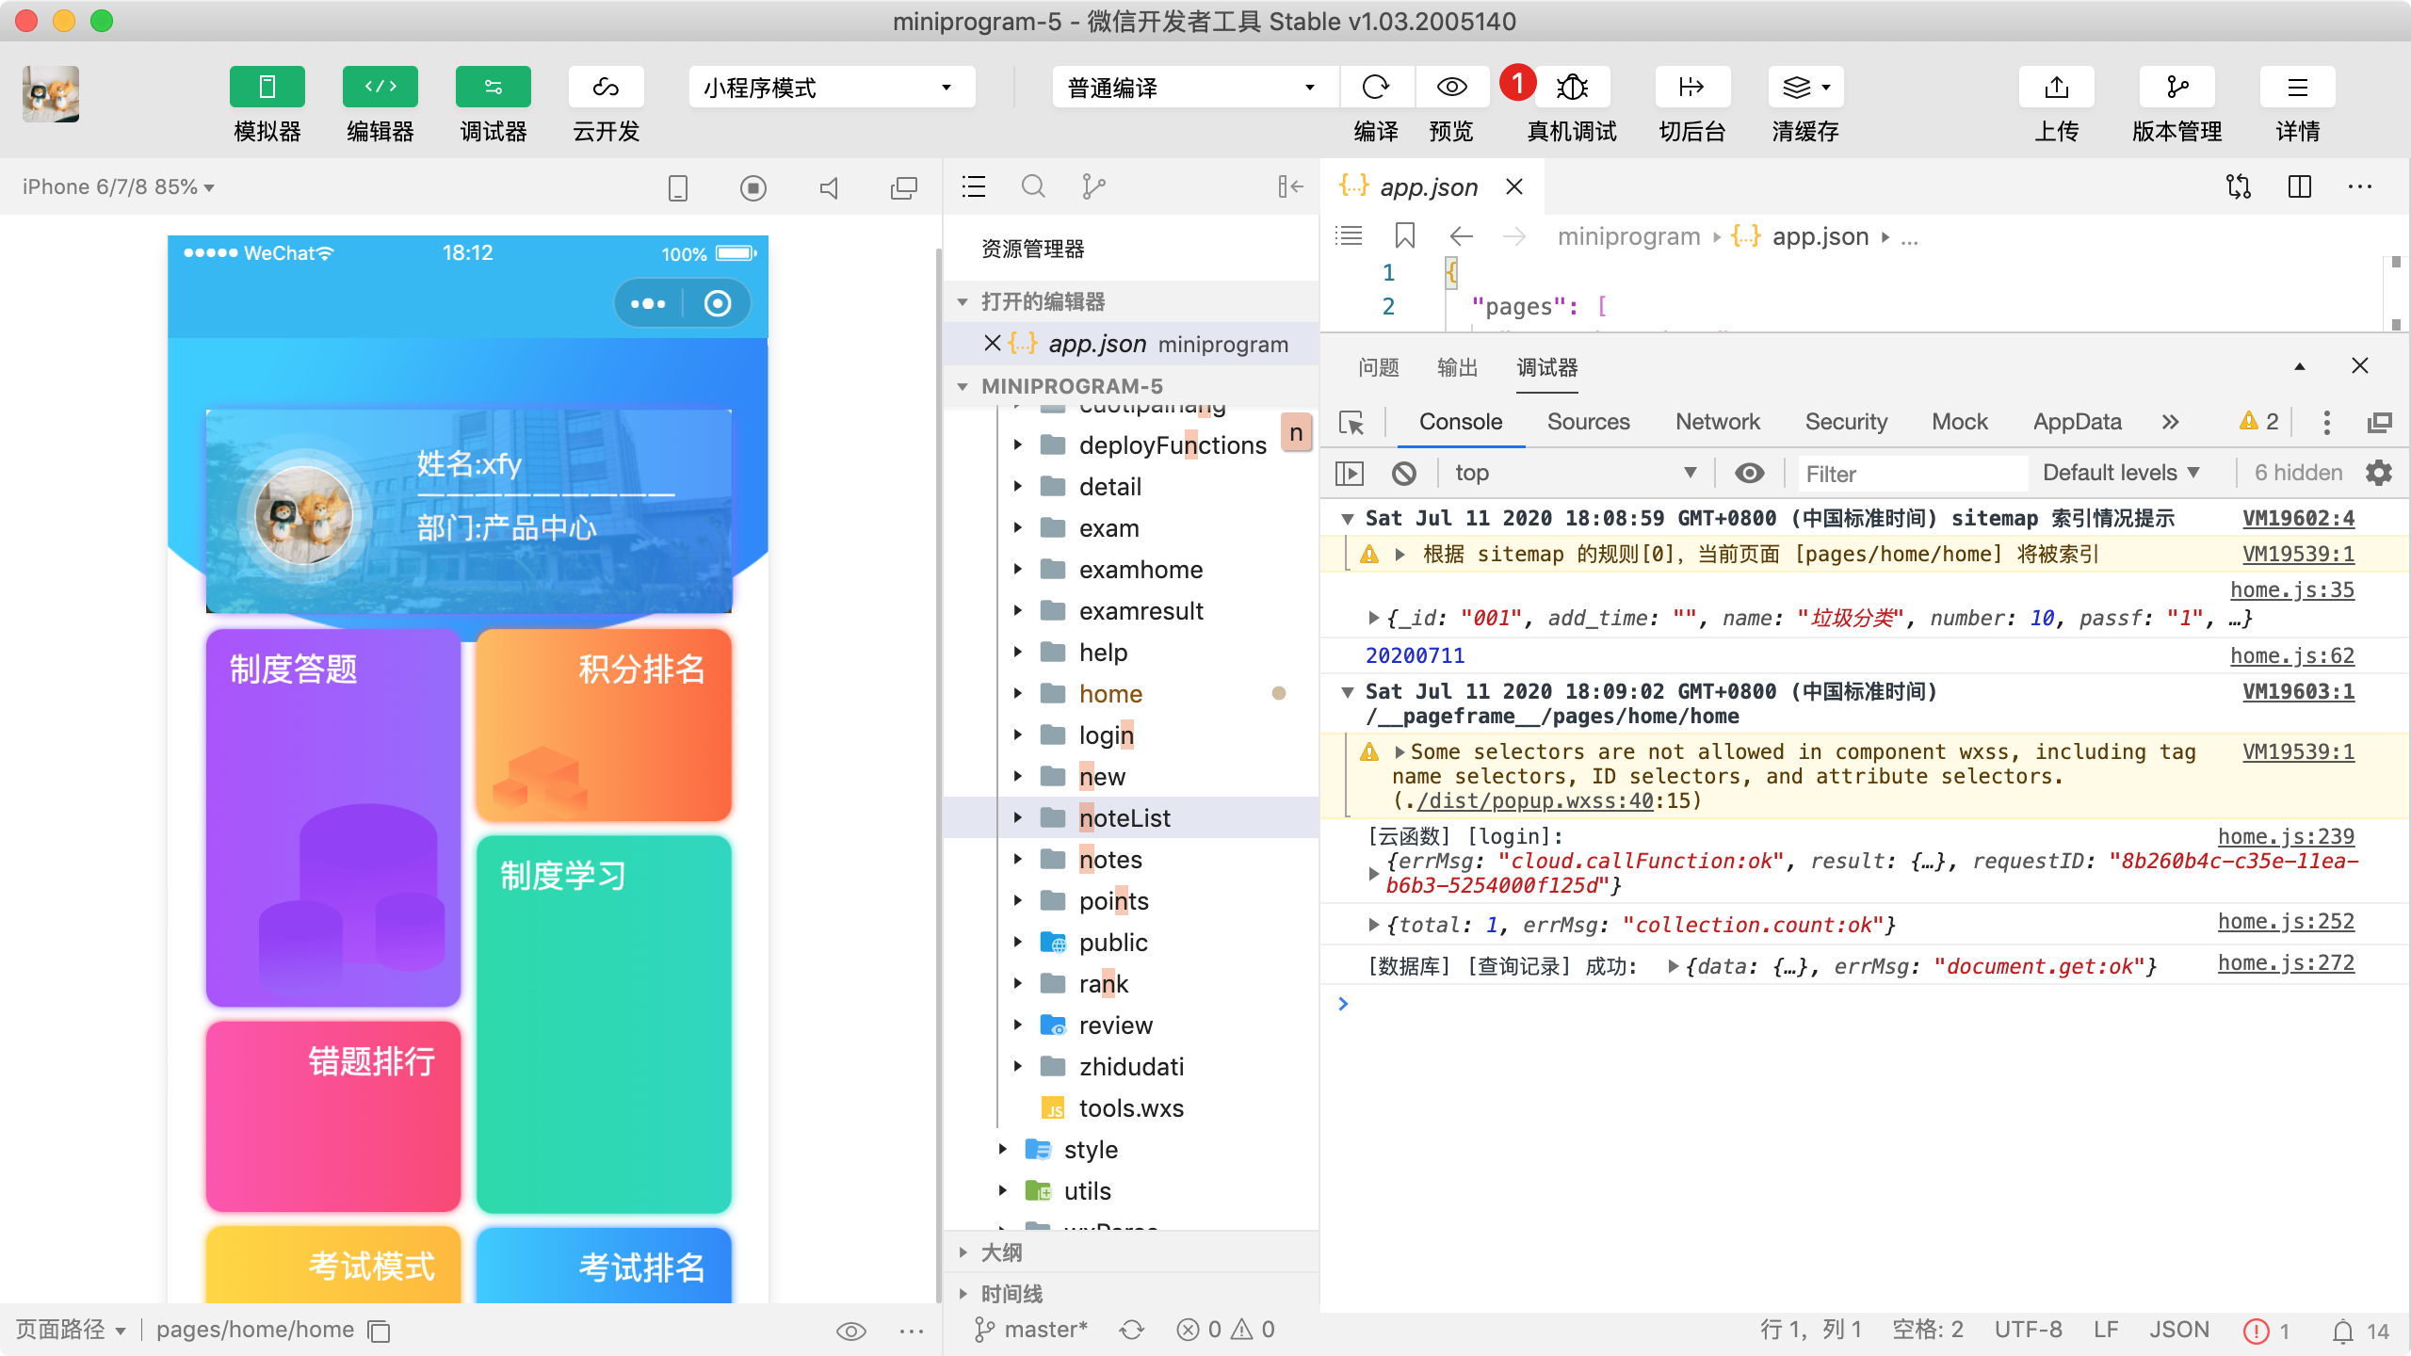Screen dimensions: 2411x1356
Task: Clear the console with the ban icon
Action: point(1403,473)
